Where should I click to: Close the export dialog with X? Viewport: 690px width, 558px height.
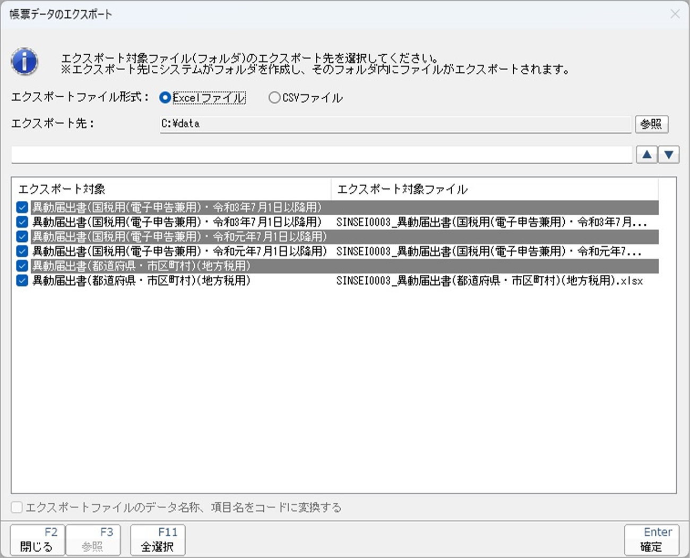(675, 14)
